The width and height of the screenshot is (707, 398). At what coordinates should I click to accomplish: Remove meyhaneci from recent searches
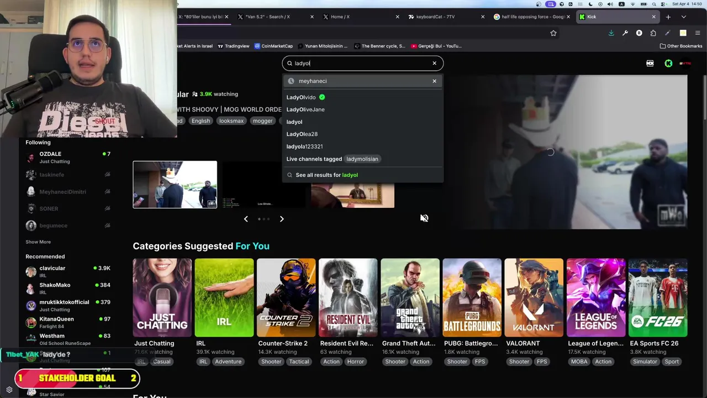[434, 81]
